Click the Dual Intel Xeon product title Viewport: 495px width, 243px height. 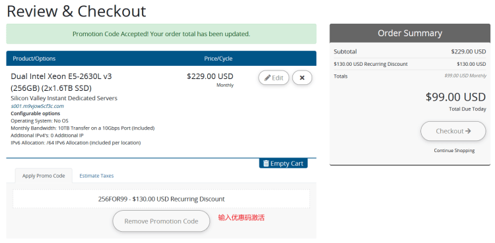point(61,82)
